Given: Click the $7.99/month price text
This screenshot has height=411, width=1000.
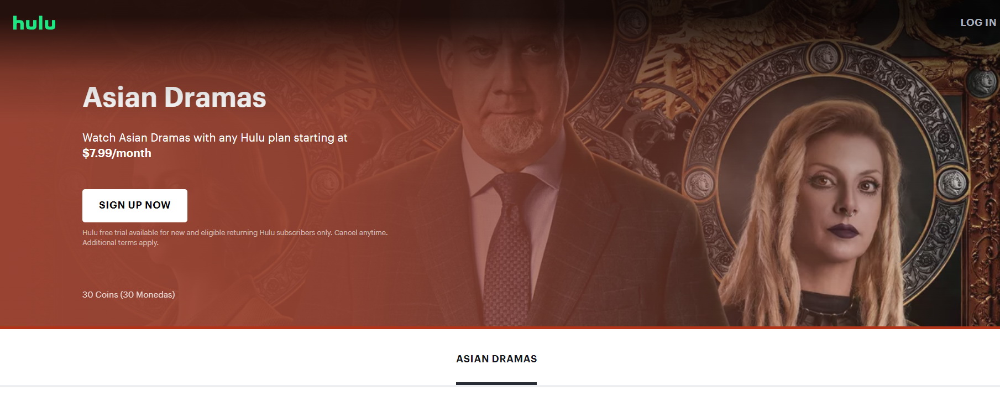Looking at the screenshot, I should coord(117,153).
